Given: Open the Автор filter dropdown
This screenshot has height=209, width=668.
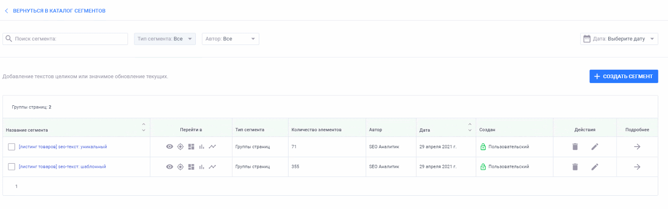Looking at the screenshot, I should click(230, 39).
